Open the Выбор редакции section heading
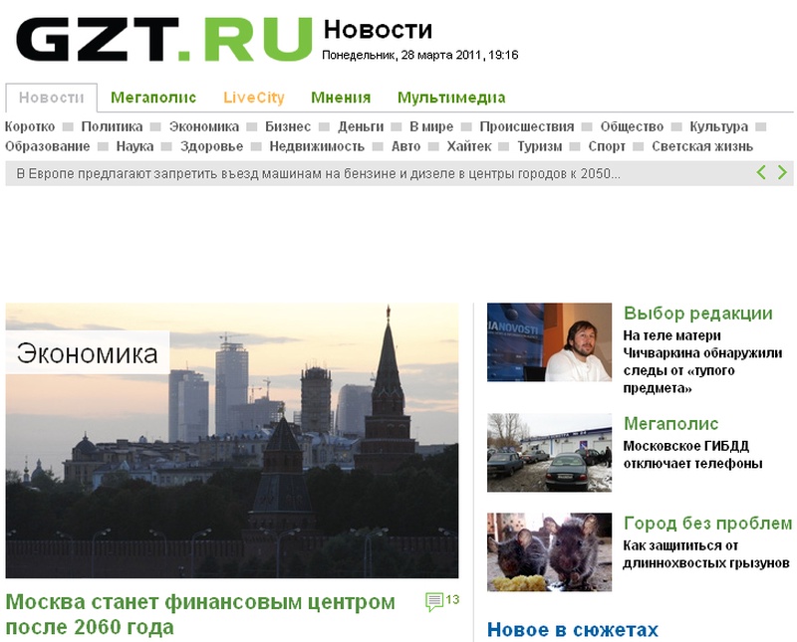The height and width of the screenshot is (642, 797). (x=697, y=312)
